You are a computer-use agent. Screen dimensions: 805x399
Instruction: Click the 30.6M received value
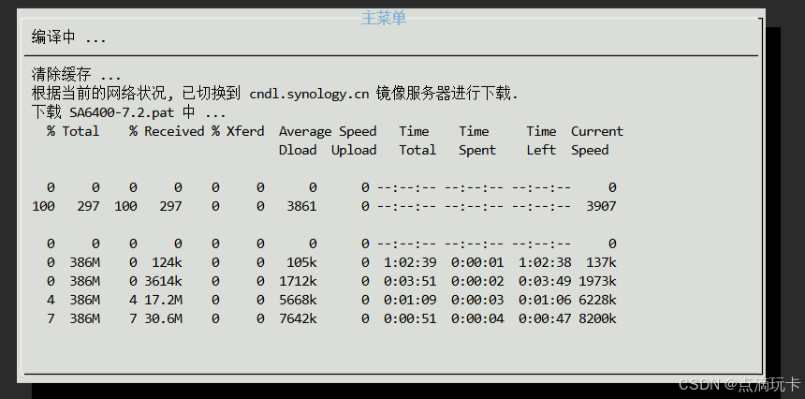pyautogui.click(x=163, y=318)
